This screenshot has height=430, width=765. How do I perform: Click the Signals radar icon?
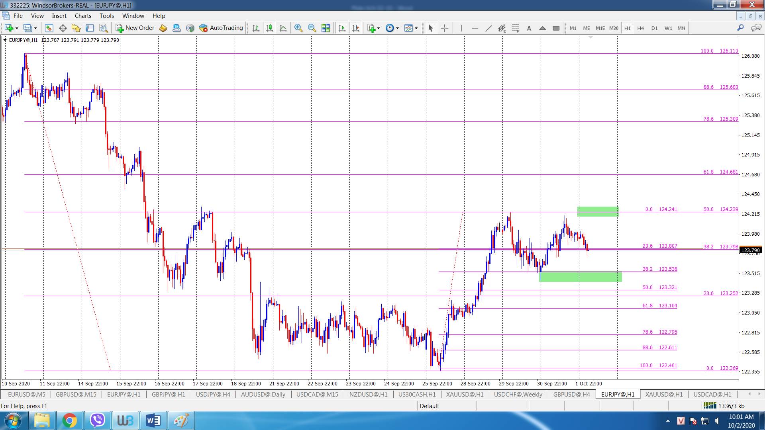pos(190,28)
